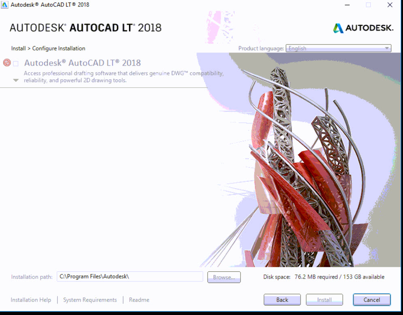Click inside the Installation path text field

pos(130,277)
